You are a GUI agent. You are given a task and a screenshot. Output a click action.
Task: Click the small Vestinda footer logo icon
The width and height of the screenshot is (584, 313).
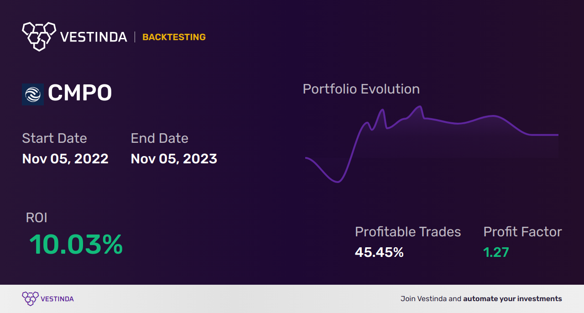coord(30,298)
